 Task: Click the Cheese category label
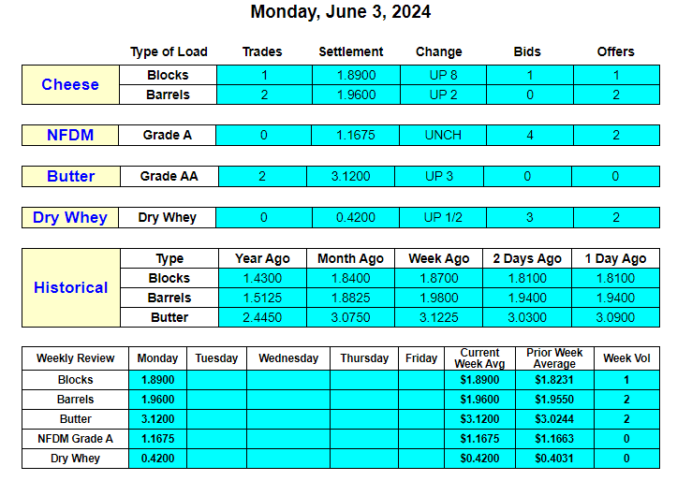click(x=70, y=84)
